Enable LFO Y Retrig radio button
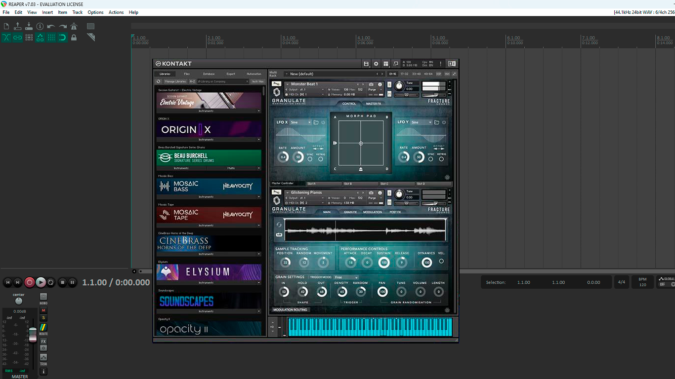675x379 pixels. (x=441, y=159)
